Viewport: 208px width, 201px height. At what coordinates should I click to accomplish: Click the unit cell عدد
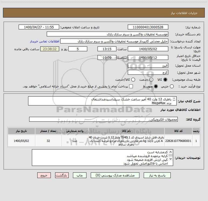pyautogui.click(x=75, y=141)
